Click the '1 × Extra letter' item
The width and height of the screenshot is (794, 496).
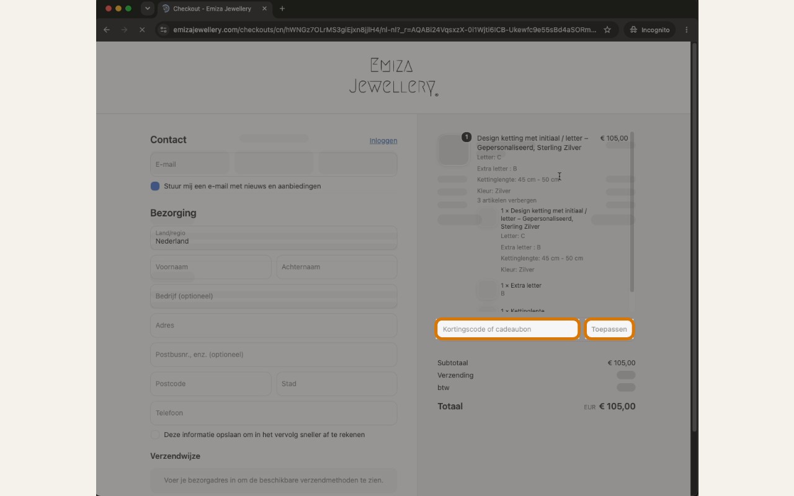tap(521, 286)
